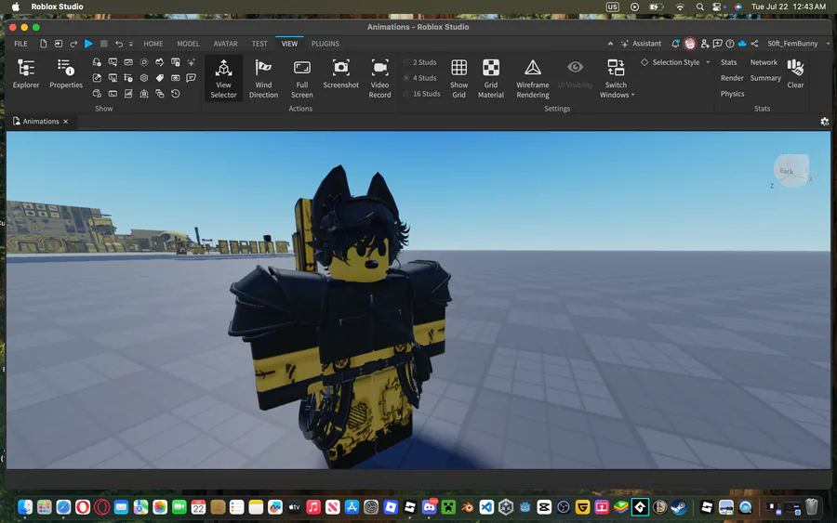Toggle Grid Material
Screen dimensions: 837x523
(x=490, y=79)
